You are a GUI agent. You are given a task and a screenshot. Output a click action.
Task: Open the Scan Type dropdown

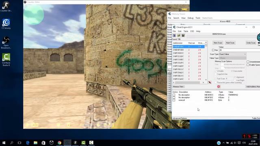point(233,54)
